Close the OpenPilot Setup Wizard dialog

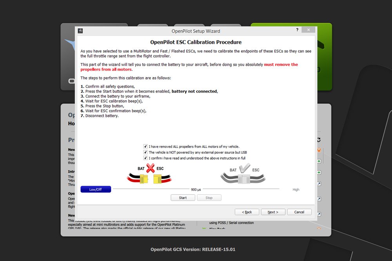309,30
